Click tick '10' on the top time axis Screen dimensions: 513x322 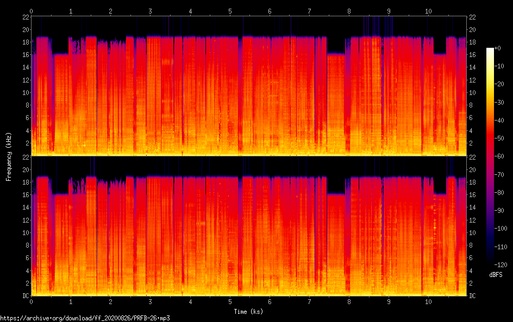[x=428, y=11]
